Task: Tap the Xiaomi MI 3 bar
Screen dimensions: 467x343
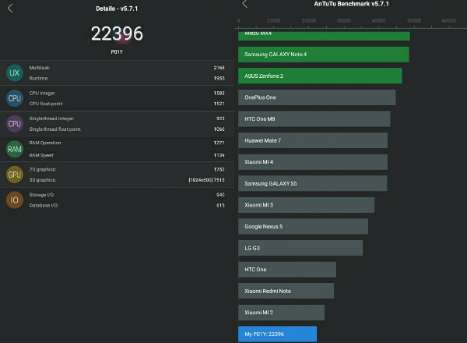Action: click(306, 205)
